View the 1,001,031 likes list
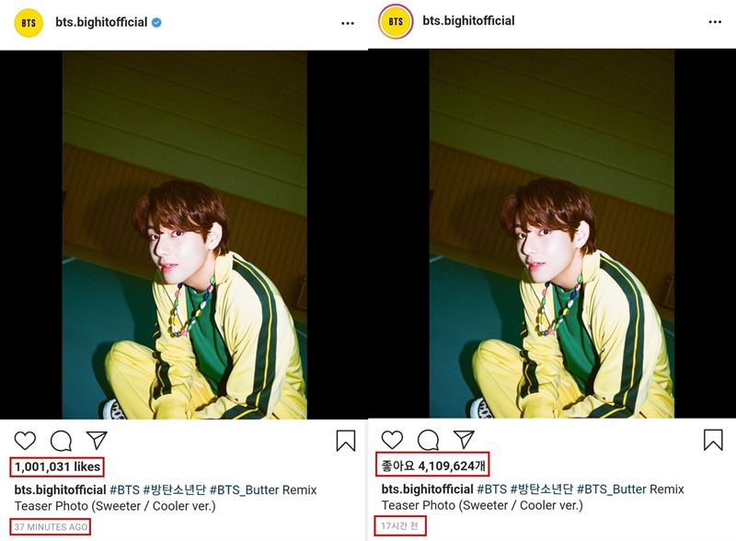This screenshot has width=736, height=541. tap(57, 466)
